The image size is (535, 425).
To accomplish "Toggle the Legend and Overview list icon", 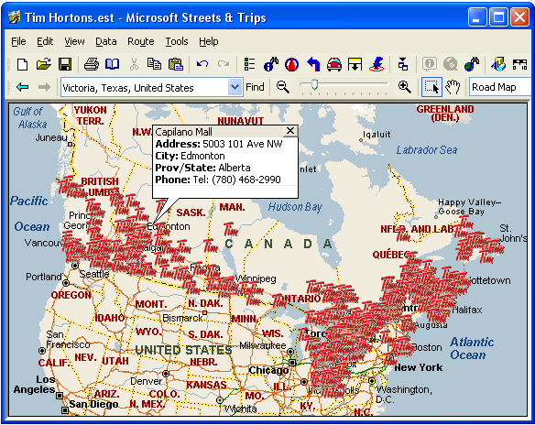I will pyautogui.click(x=249, y=64).
